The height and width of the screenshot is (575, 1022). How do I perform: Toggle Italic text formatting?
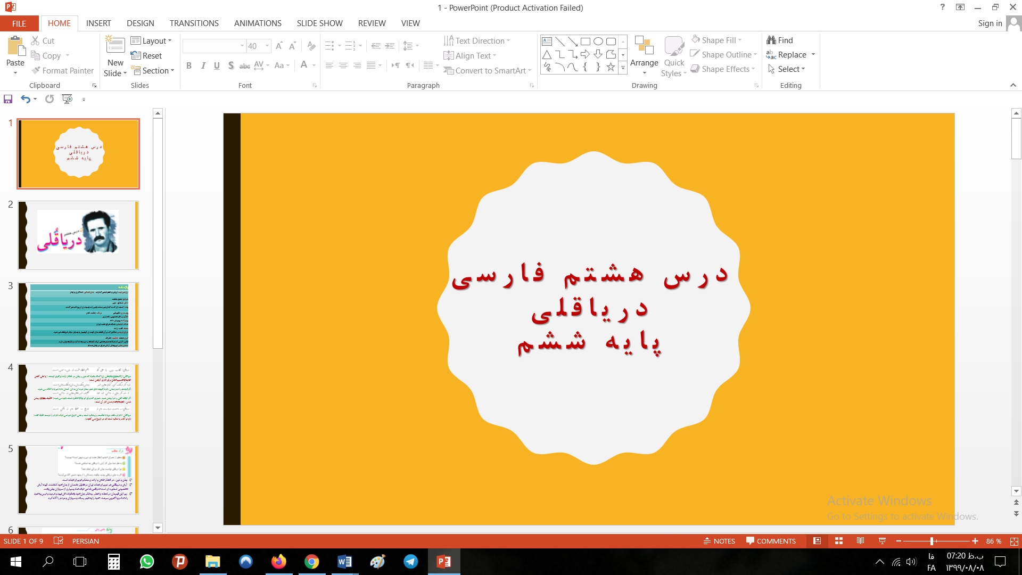pos(203,65)
